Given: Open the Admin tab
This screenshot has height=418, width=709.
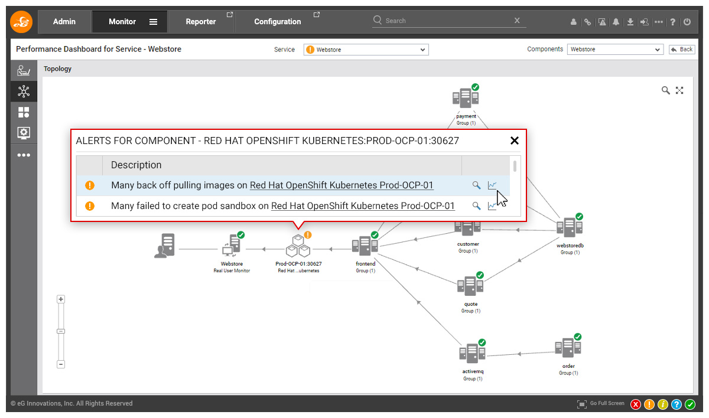Looking at the screenshot, I should pos(64,22).
